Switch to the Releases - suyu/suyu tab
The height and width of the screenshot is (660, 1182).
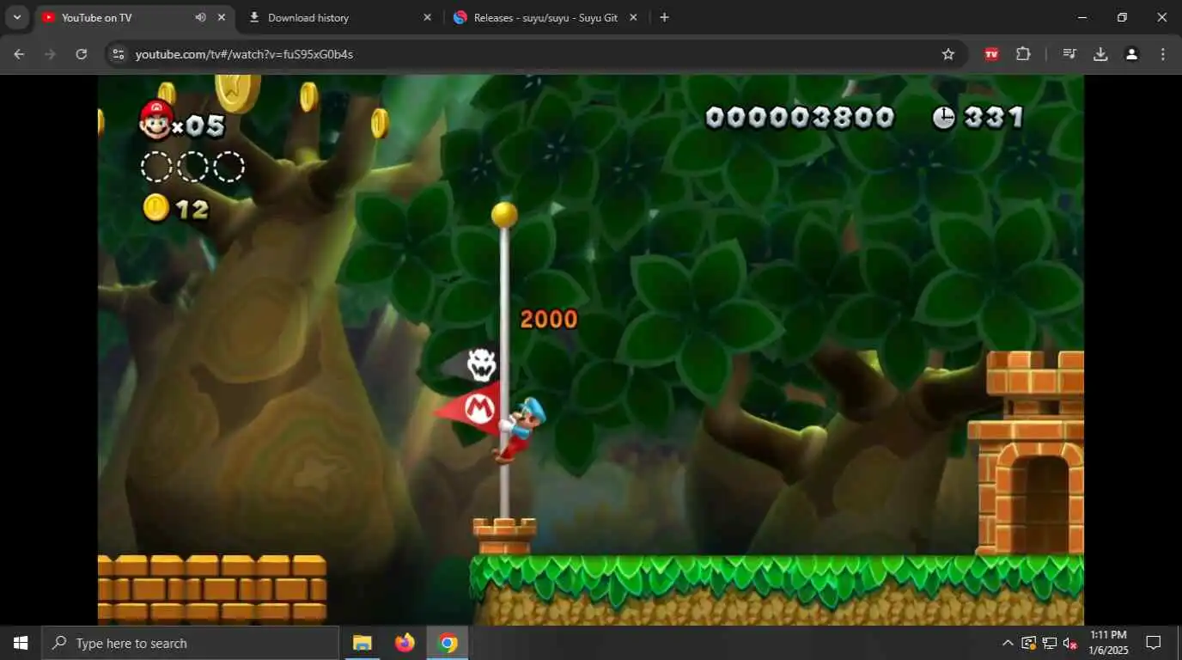click(x=534, y=17)
